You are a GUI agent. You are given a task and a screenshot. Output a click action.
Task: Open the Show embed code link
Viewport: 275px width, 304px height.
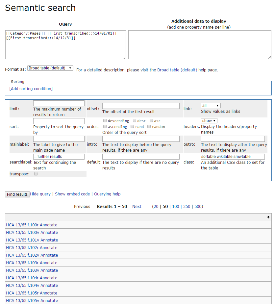tap(72, 194)
